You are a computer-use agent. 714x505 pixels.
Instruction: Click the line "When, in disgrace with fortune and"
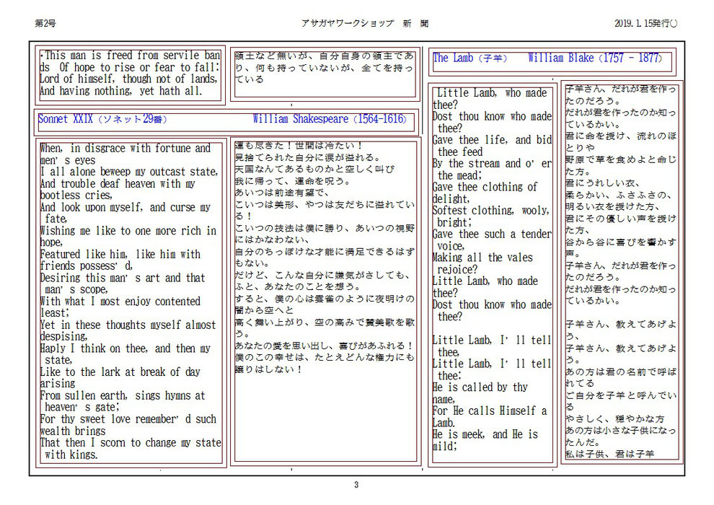(x=125, y=149)
